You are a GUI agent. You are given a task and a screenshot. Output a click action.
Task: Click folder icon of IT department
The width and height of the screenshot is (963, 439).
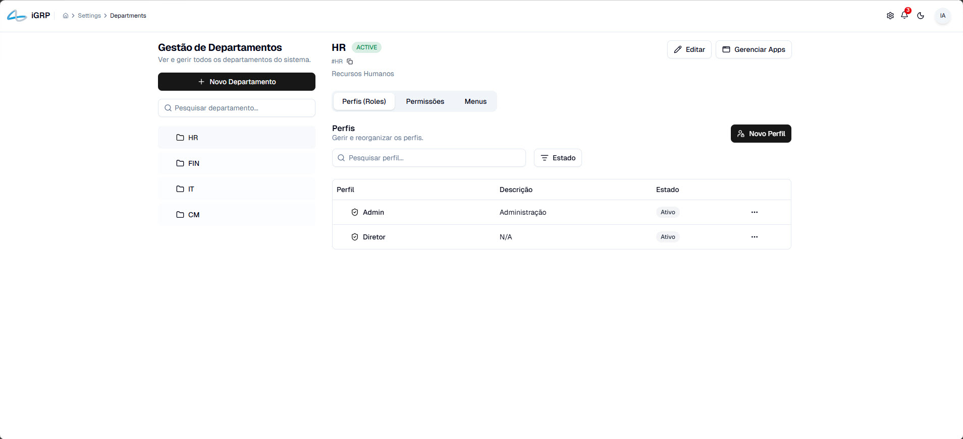(x=180, y=189)
